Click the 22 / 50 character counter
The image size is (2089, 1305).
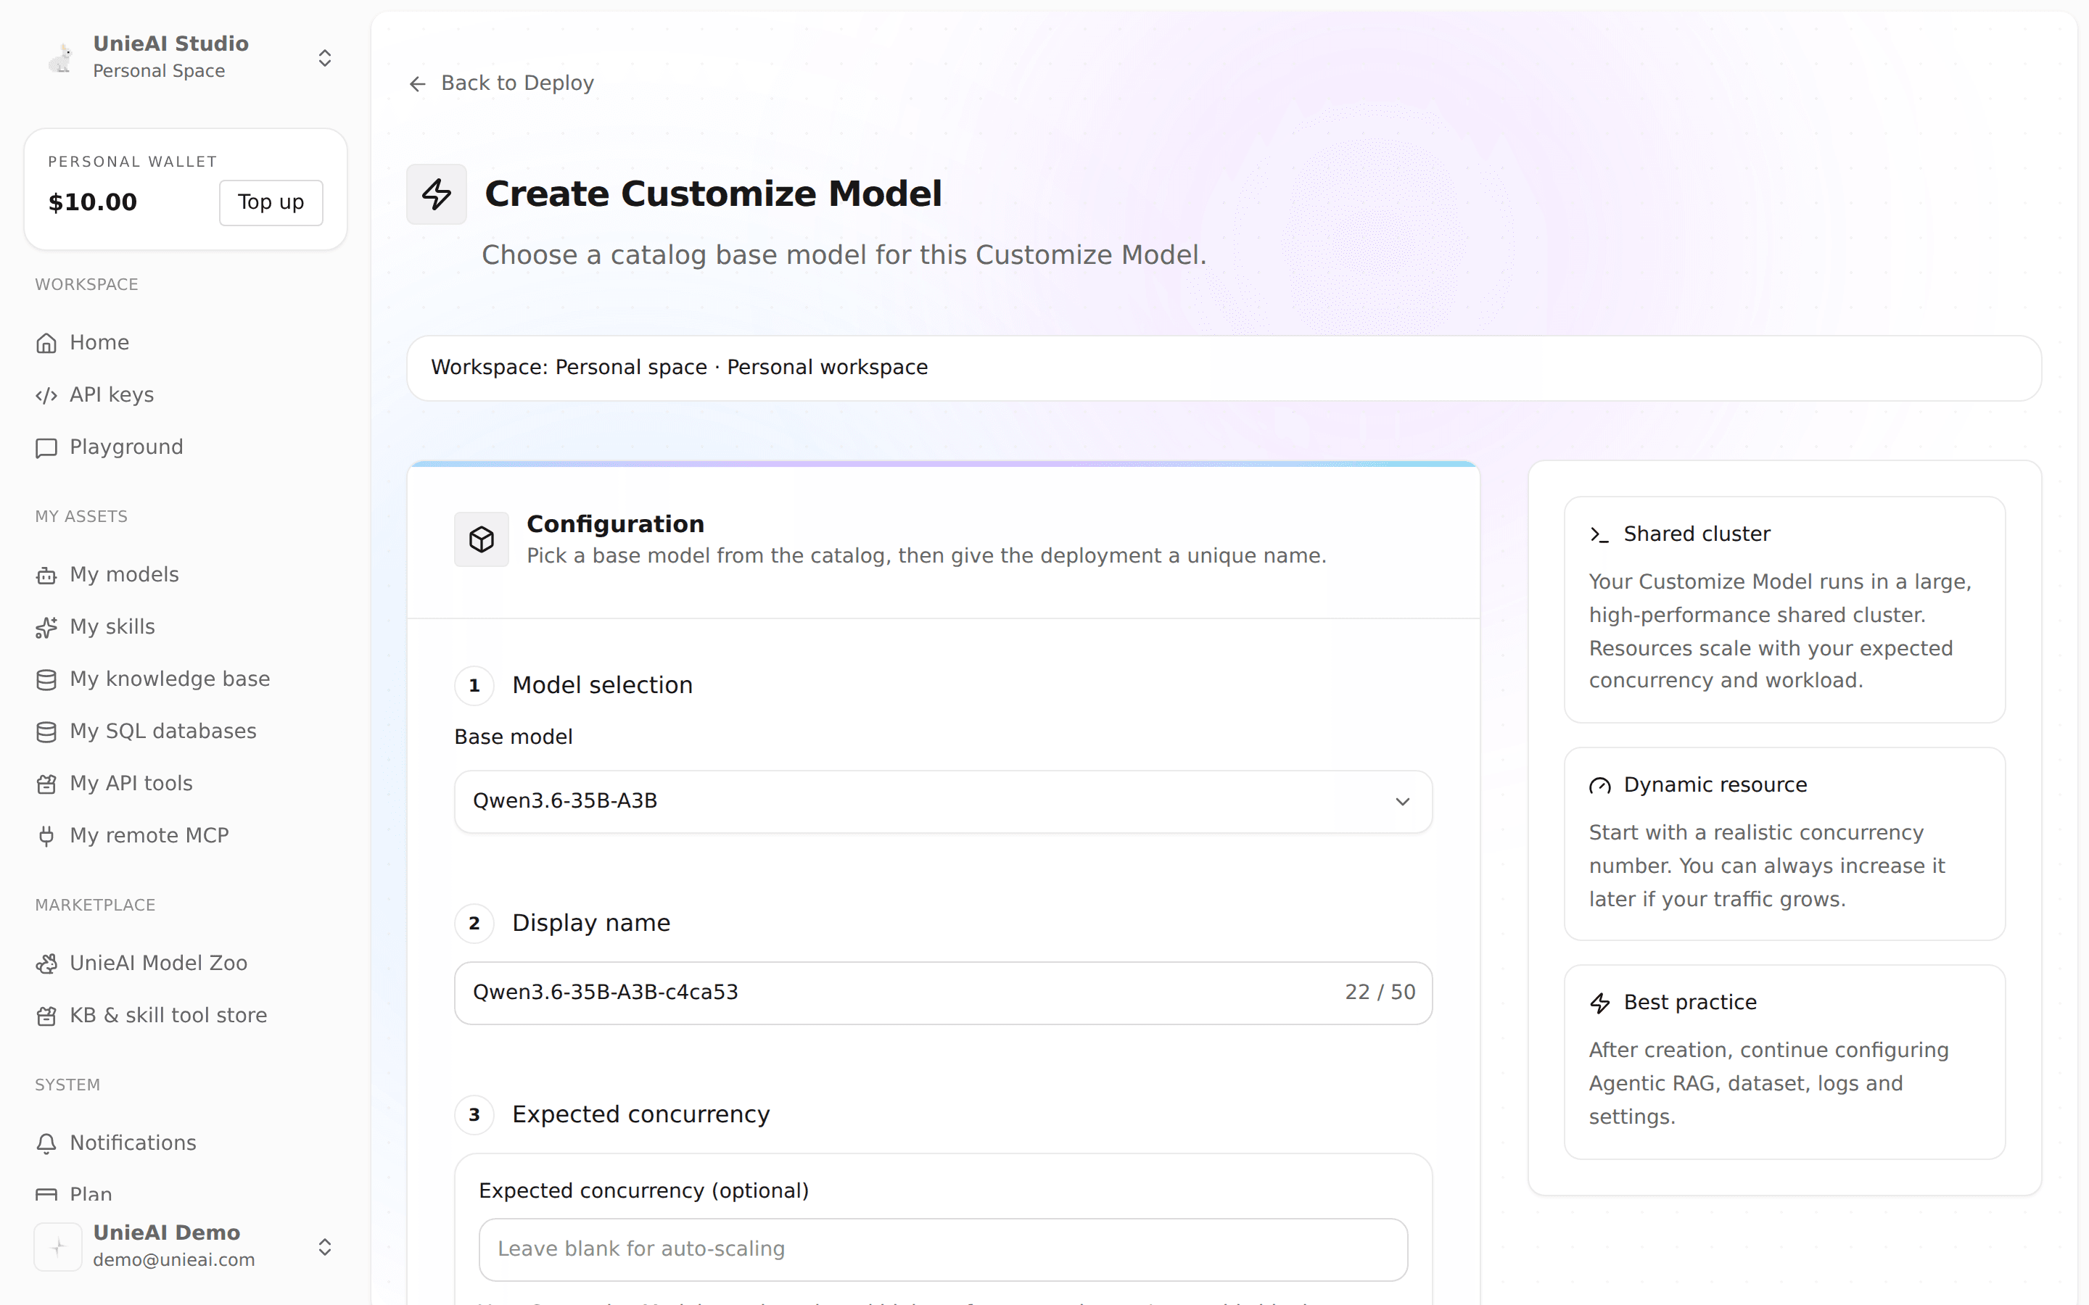[x=1380, y=993]
